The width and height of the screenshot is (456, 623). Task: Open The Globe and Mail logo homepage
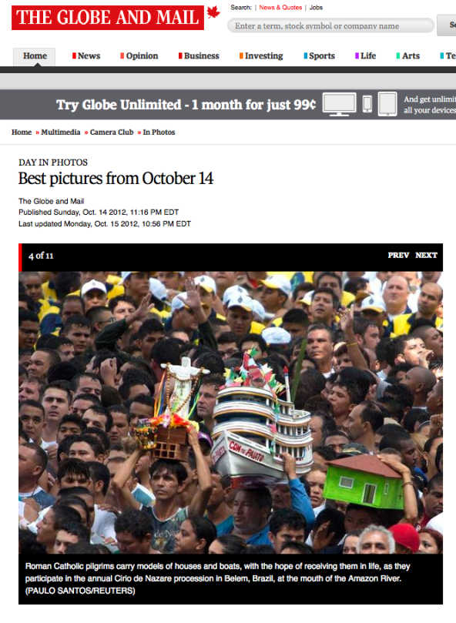(x=108, y=18)
